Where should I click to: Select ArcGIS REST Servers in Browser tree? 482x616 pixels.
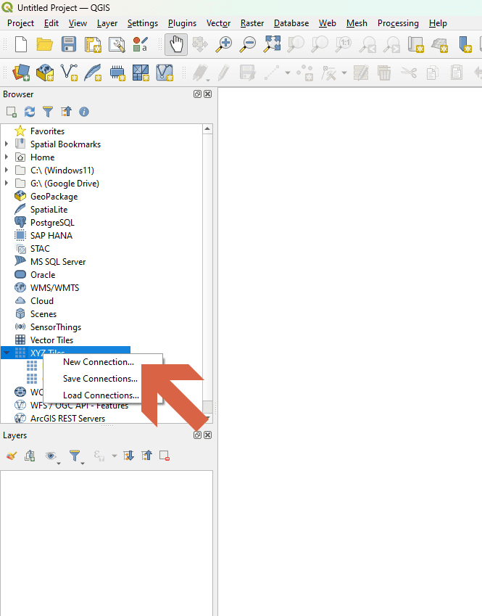67,419
